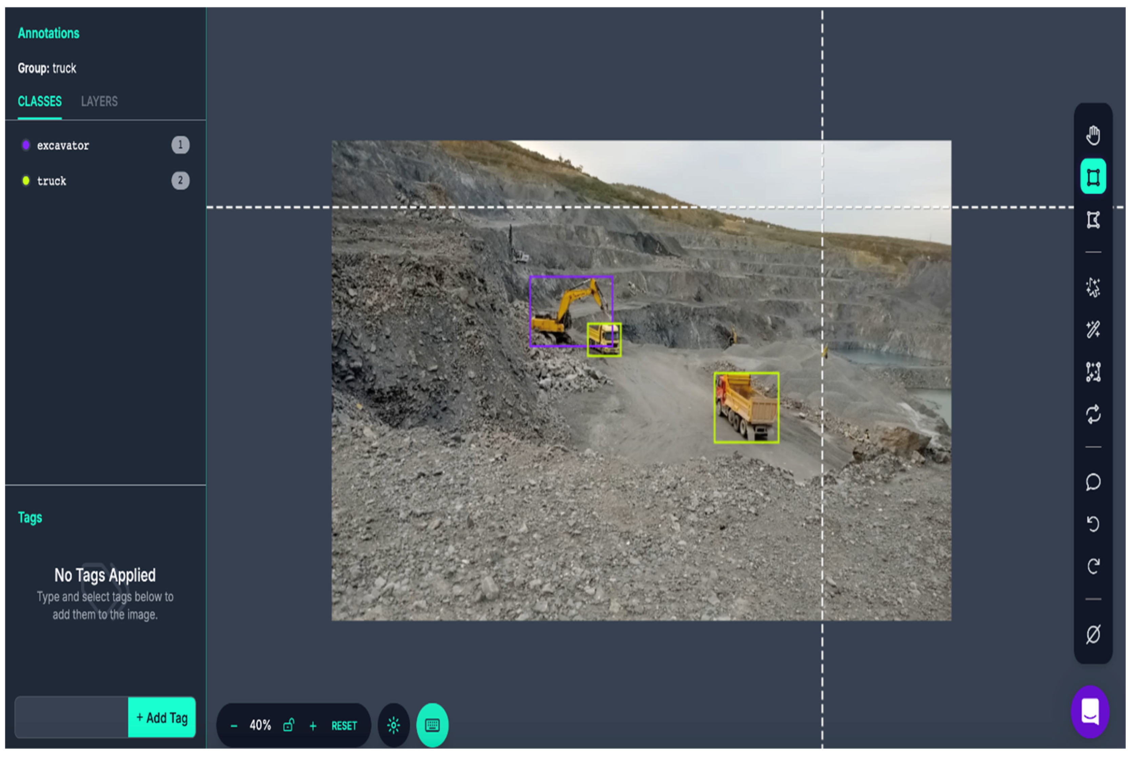1130x757 pixels.
Task: Toggle the zoom lock icon
Action: [288, 725]
